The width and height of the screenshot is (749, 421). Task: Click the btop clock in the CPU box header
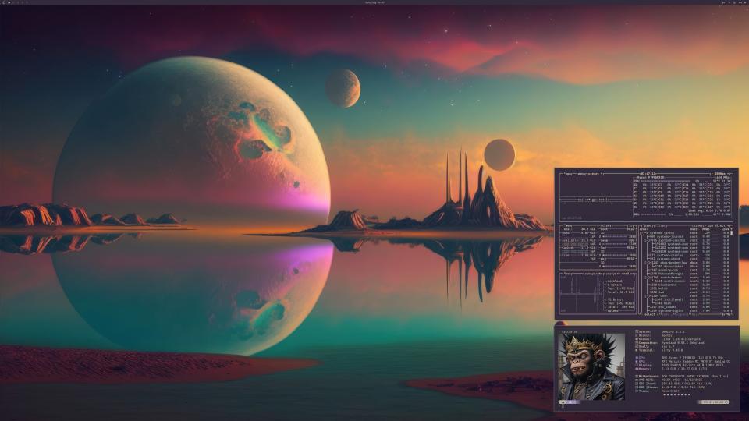pyautogui.click(x=648, y=174)
